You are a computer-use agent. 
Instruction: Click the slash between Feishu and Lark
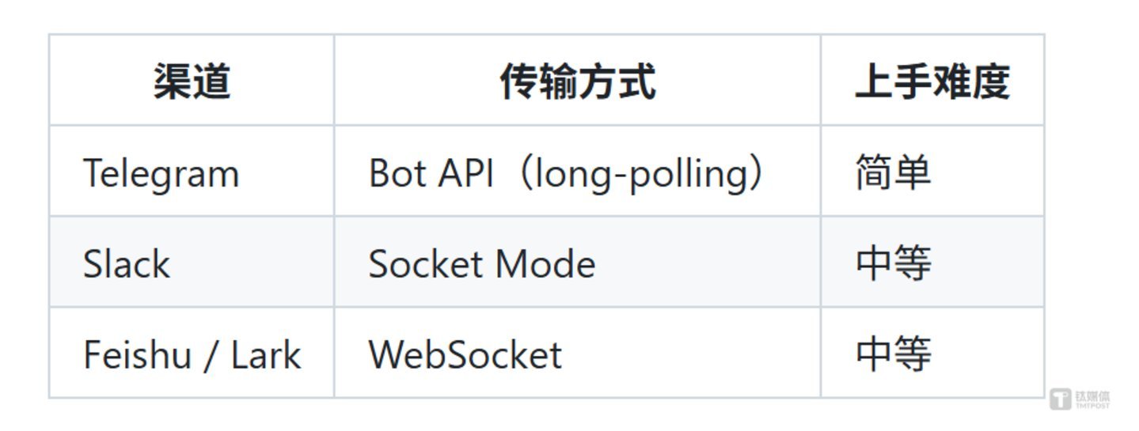pos(211,355)
